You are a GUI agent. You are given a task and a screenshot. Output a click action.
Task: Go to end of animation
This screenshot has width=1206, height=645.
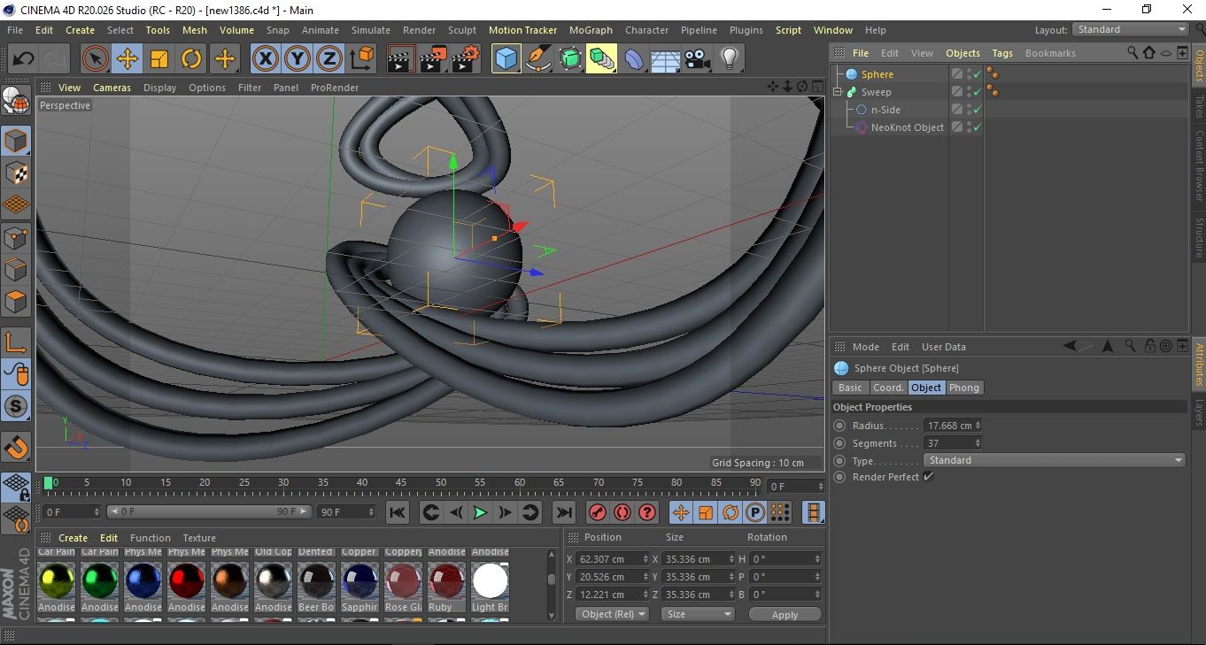[x=563, y=512]
